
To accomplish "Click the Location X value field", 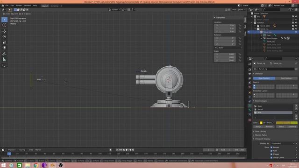I will [225, 25].
